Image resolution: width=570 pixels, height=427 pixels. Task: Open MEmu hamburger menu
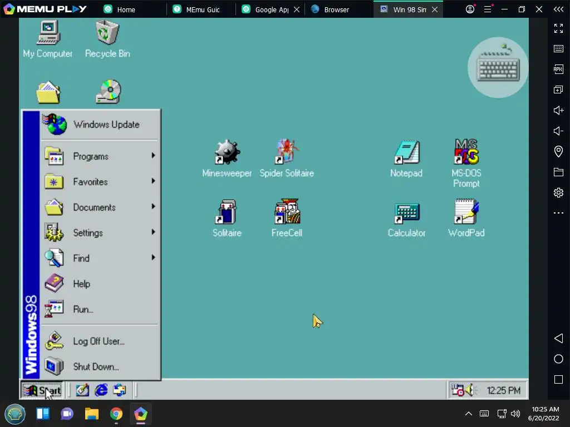(488, 9)
